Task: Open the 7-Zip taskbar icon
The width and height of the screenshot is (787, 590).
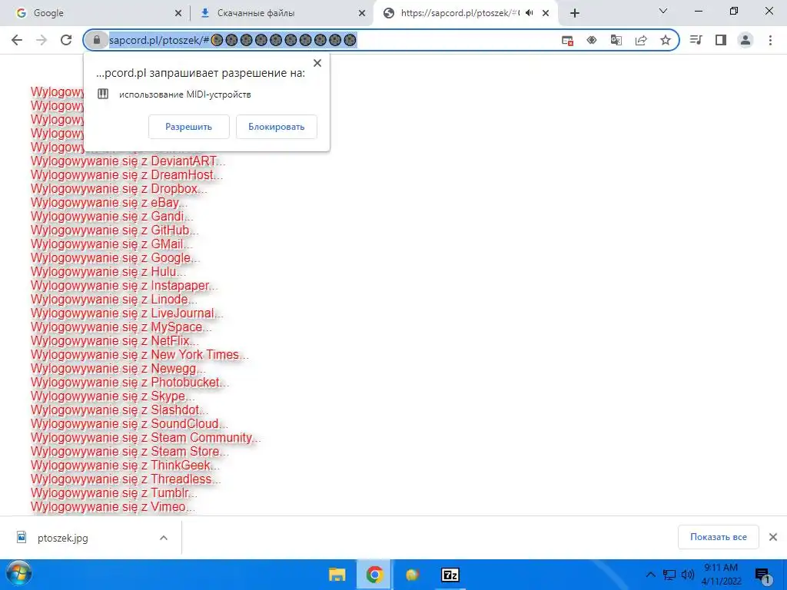Action: tap(450, 575)
